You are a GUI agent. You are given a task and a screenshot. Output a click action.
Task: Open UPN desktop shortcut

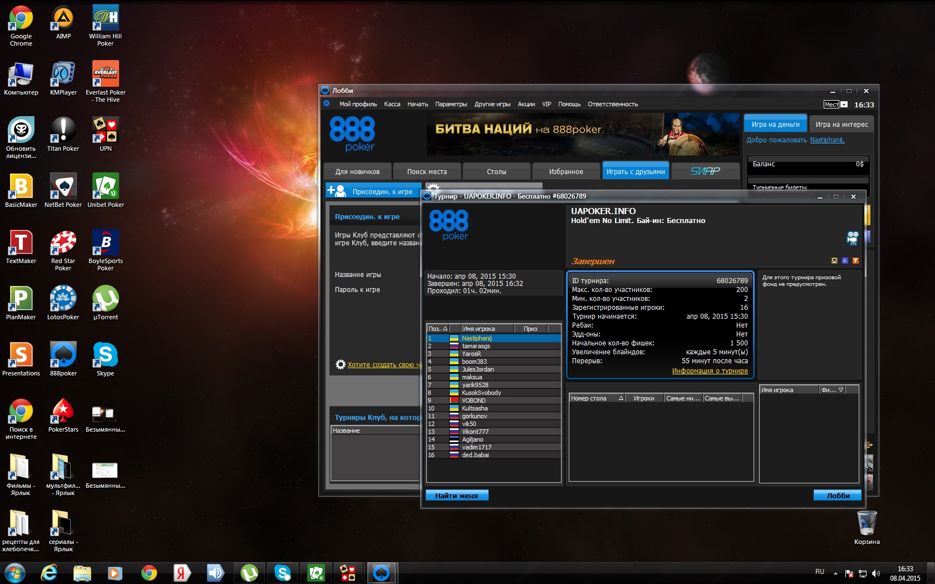[106, 134]
